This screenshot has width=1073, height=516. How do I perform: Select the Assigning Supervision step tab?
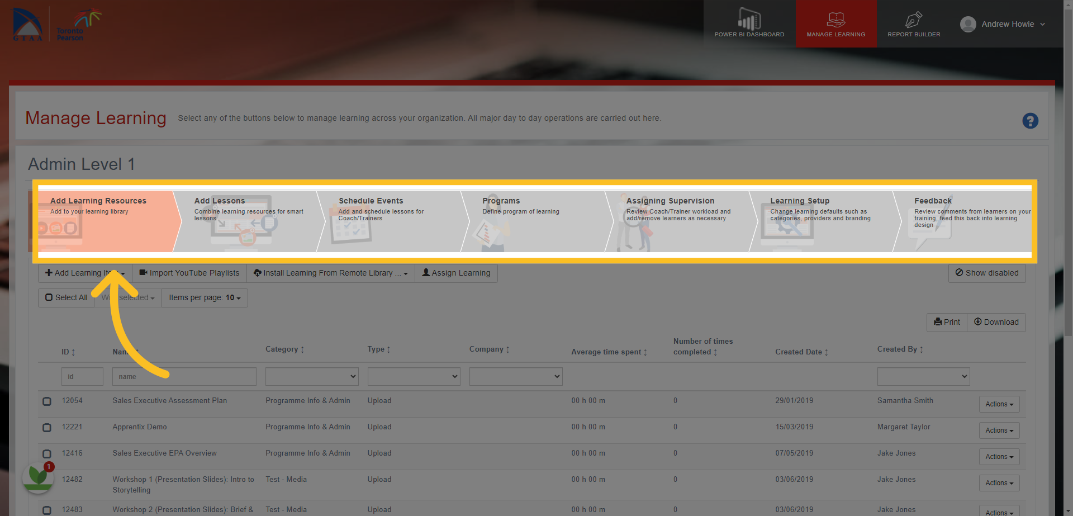[x=681, y=221]
